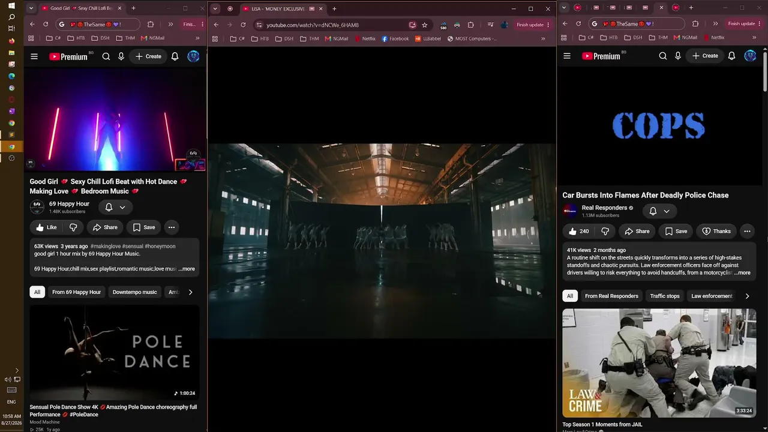The image size is (768, 432).
Task: Open YouTube guide menu in right window
Action: (x=567, y=56)
